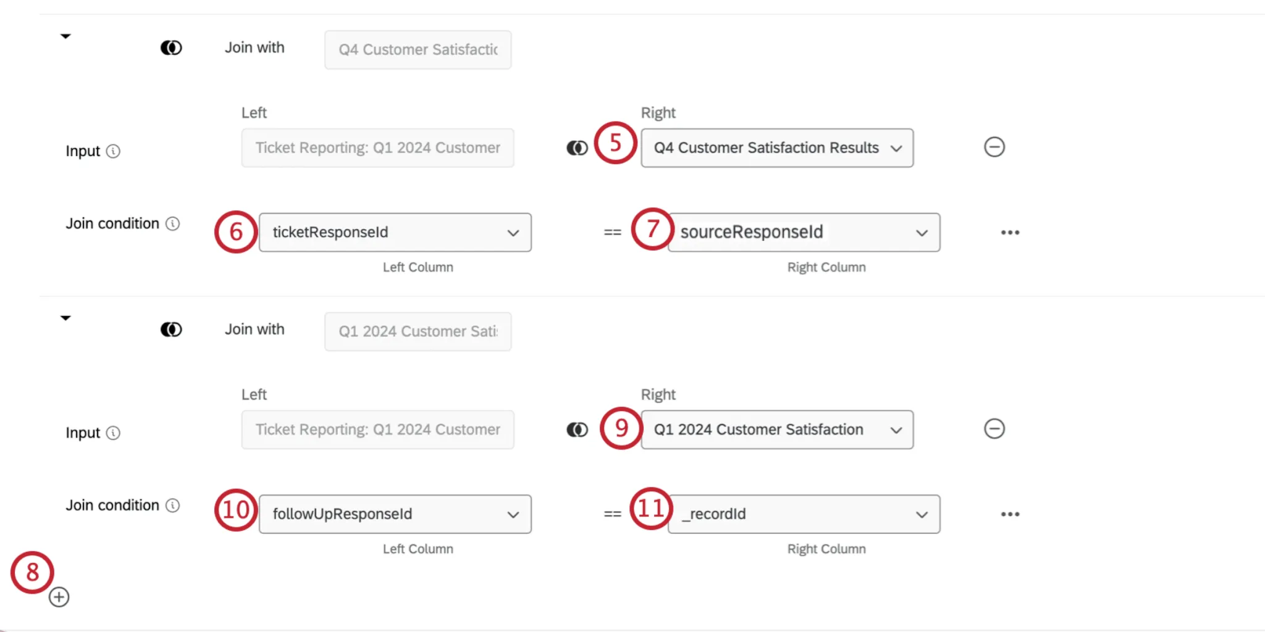Open the ellipsis menu beside sourceResponseId
The width and height of the screenshot is (1265, 632).
[x=1009, y=232]
